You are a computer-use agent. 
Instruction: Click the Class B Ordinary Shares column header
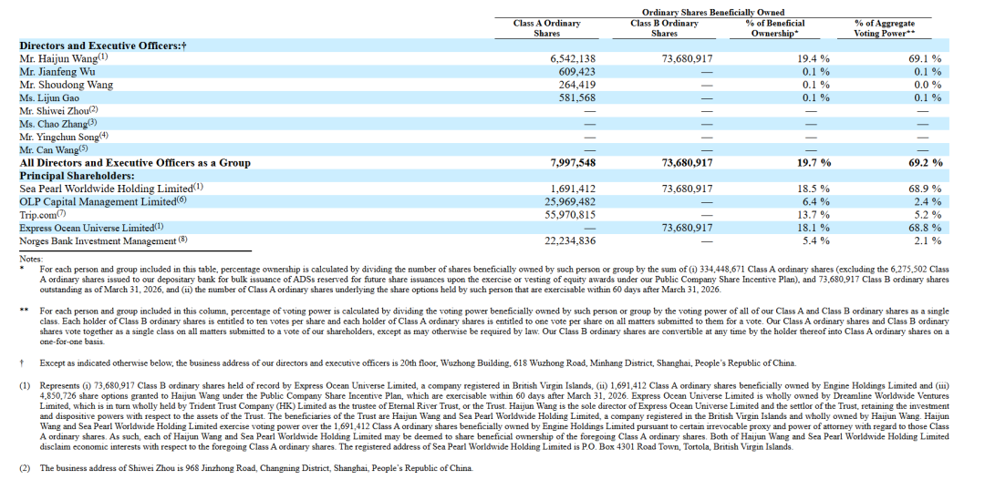(x=664, y=28)
